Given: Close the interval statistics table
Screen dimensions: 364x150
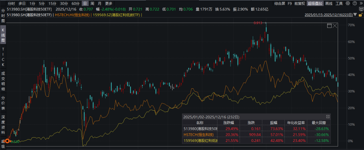Looking at the screenshot, I should pyautogui.click(x=328, y=117).
